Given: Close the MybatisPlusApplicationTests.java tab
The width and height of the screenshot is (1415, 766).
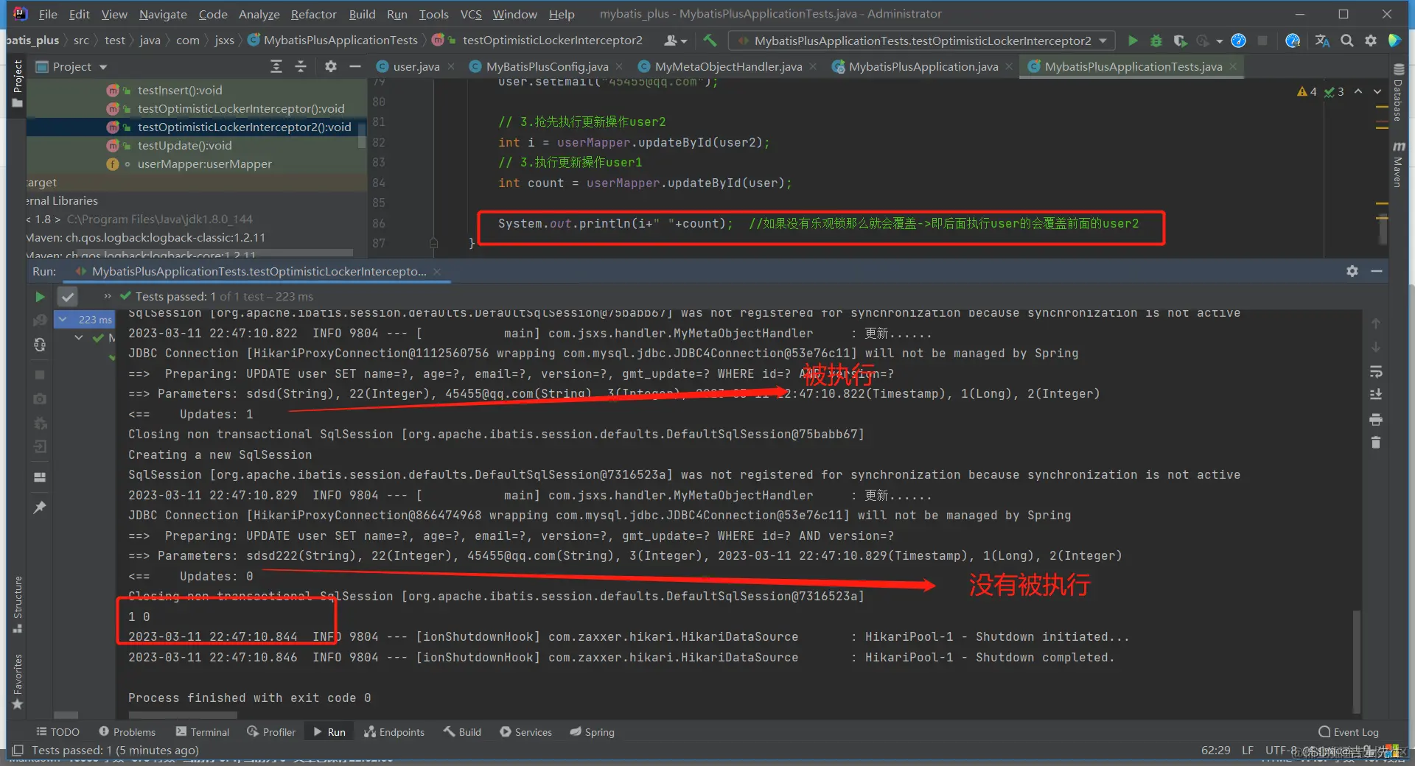Looking at the screenshot, I should pos(1232,66).
